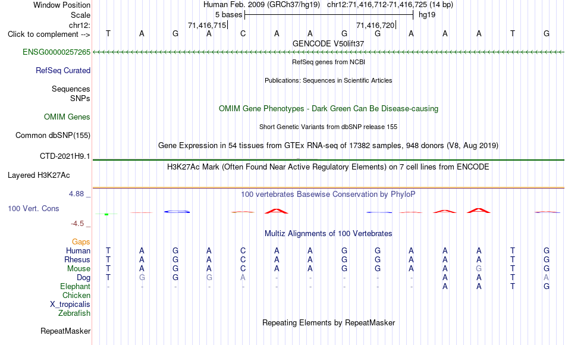Open the RefSeq Curated track label
565x345 pixels.
(62, 71)
